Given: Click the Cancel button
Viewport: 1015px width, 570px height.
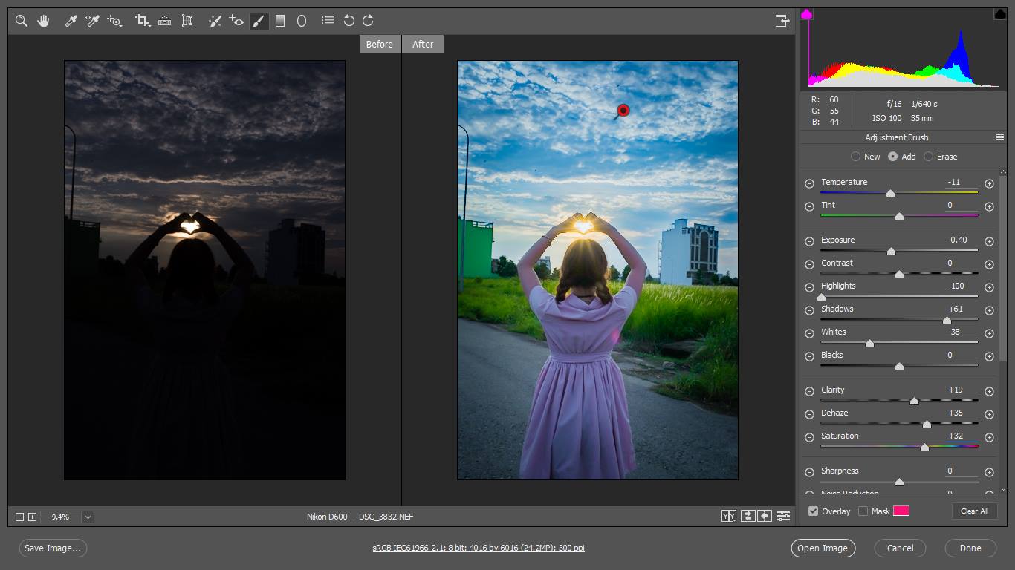Looking at the screenshot, I should click(900, 548).
